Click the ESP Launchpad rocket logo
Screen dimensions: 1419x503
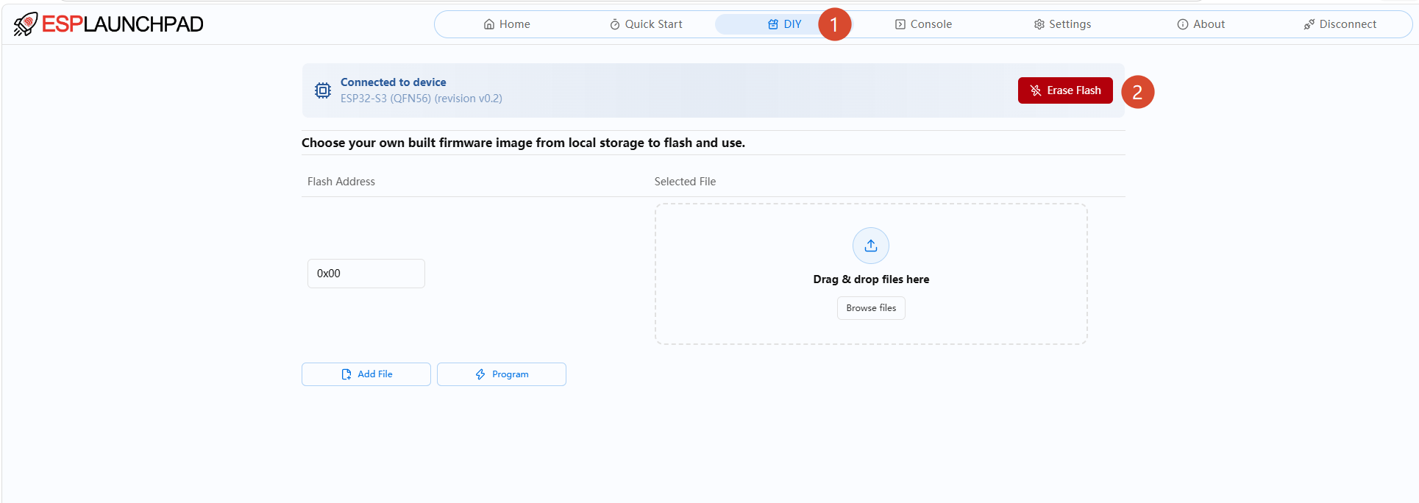tap(25, 24)
